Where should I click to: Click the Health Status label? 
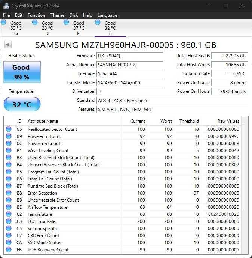click(x=21, y=56)
